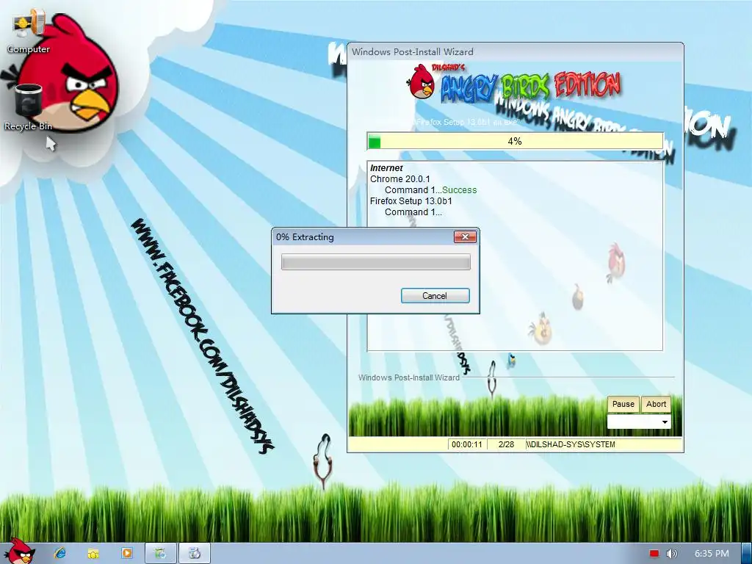Open the Computer desktop icon
Image resolution: width=752 pixels, height=564 pixels.
[x=29, y=32]
